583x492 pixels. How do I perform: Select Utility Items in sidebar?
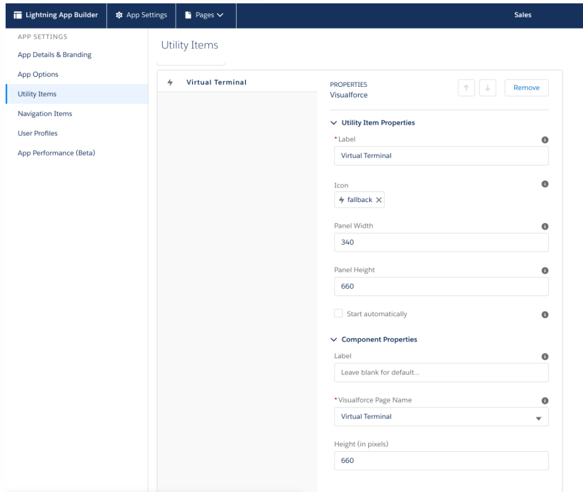[77, 94]
